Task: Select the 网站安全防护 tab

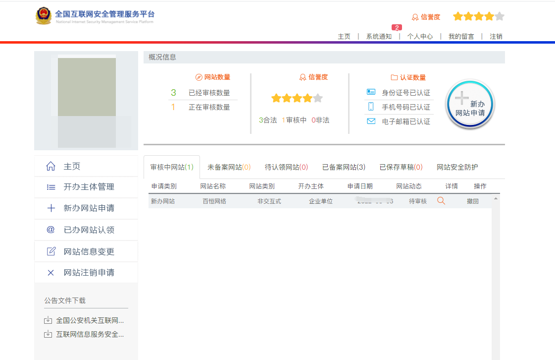Action: coord(457,167)
